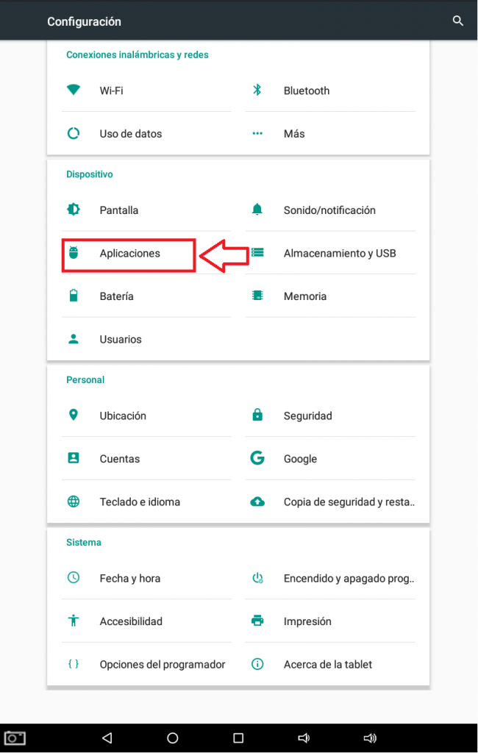Open Opciones del programador
This screenshot has height=753, width=478.
(x=162, y=665)
